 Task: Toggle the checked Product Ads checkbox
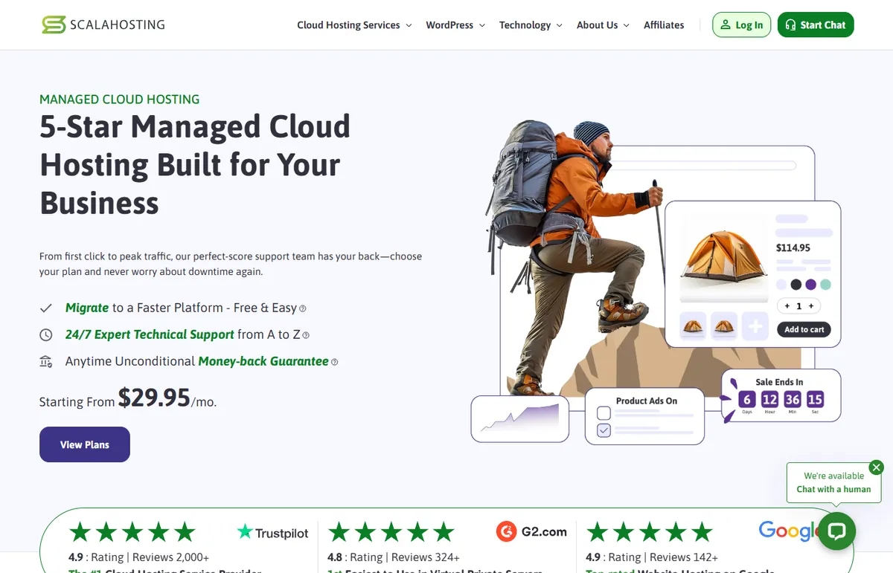(604, 430)
